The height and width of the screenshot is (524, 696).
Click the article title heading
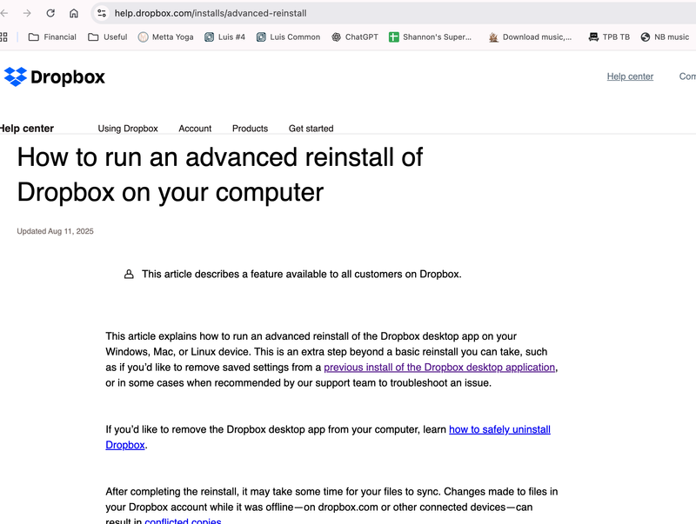pos(220,175)
